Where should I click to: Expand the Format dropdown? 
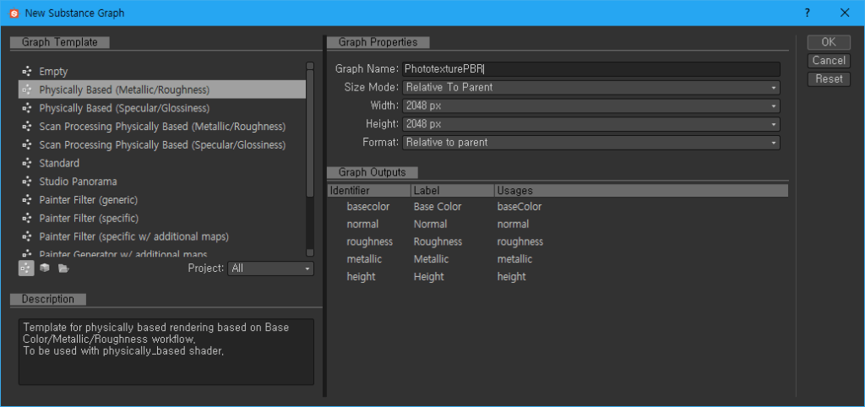590,143
